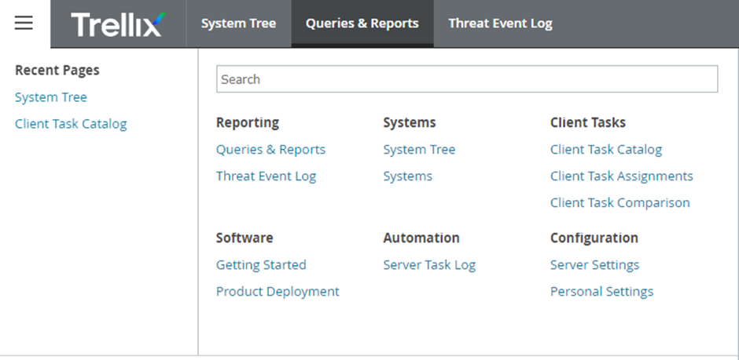The width and height of the screenshot is (739, 360).
Task: Open Threat Event Log under Reporting
Action: (x=266, y=176)
